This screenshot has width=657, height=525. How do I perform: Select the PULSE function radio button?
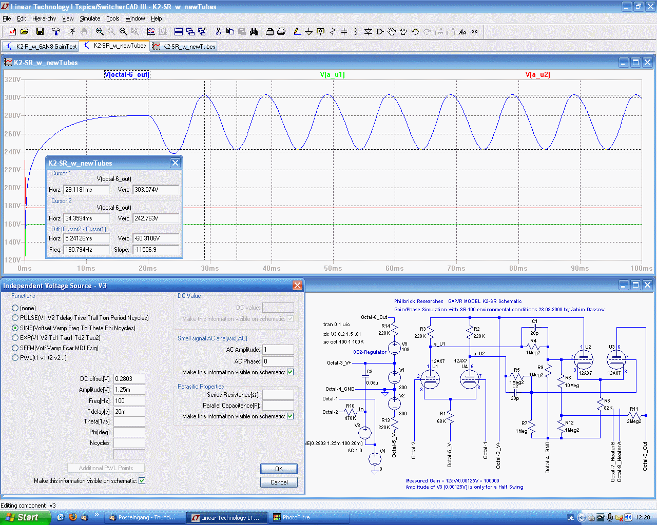click(x=15, y=318)
